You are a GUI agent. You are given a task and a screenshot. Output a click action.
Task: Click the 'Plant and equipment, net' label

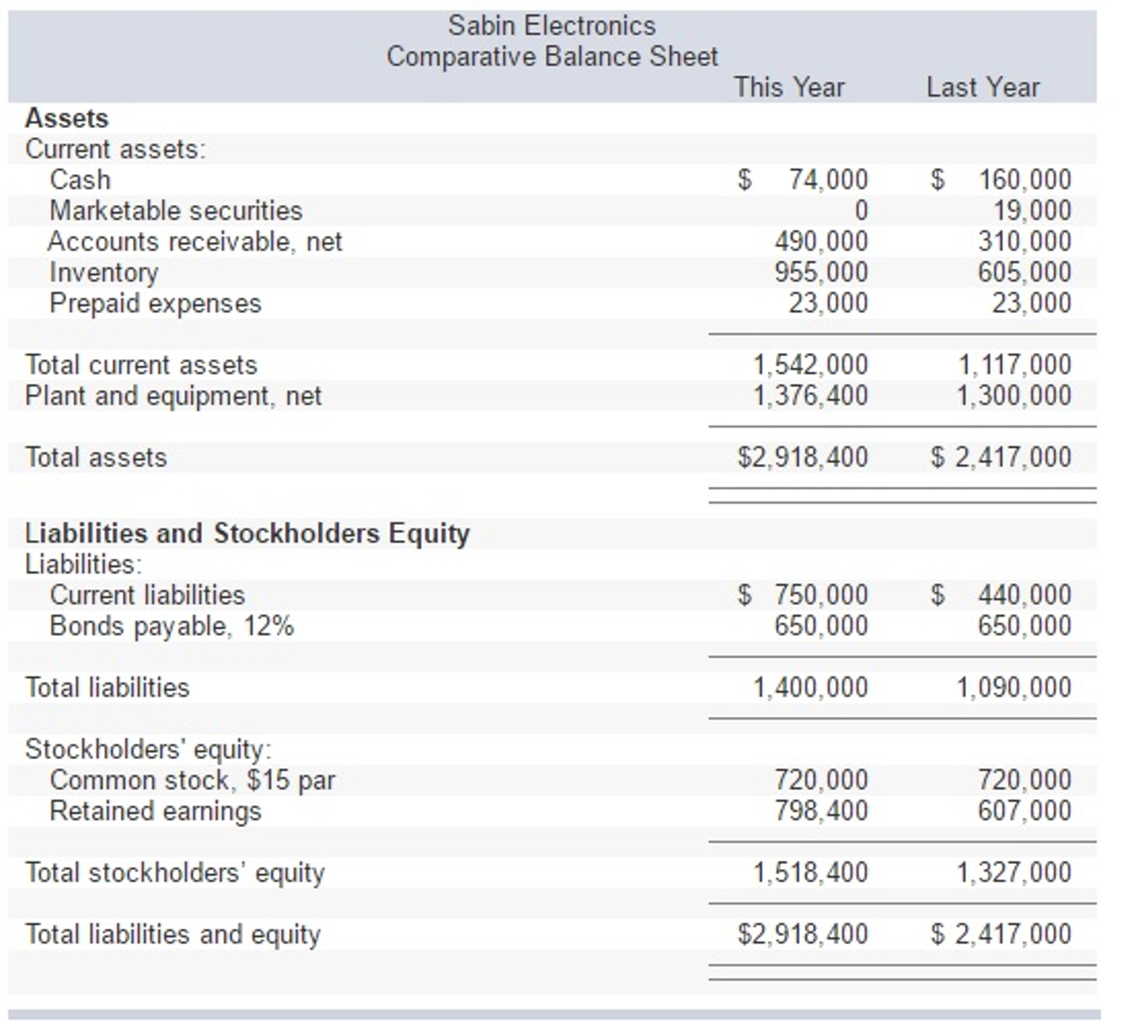point(173,396)
